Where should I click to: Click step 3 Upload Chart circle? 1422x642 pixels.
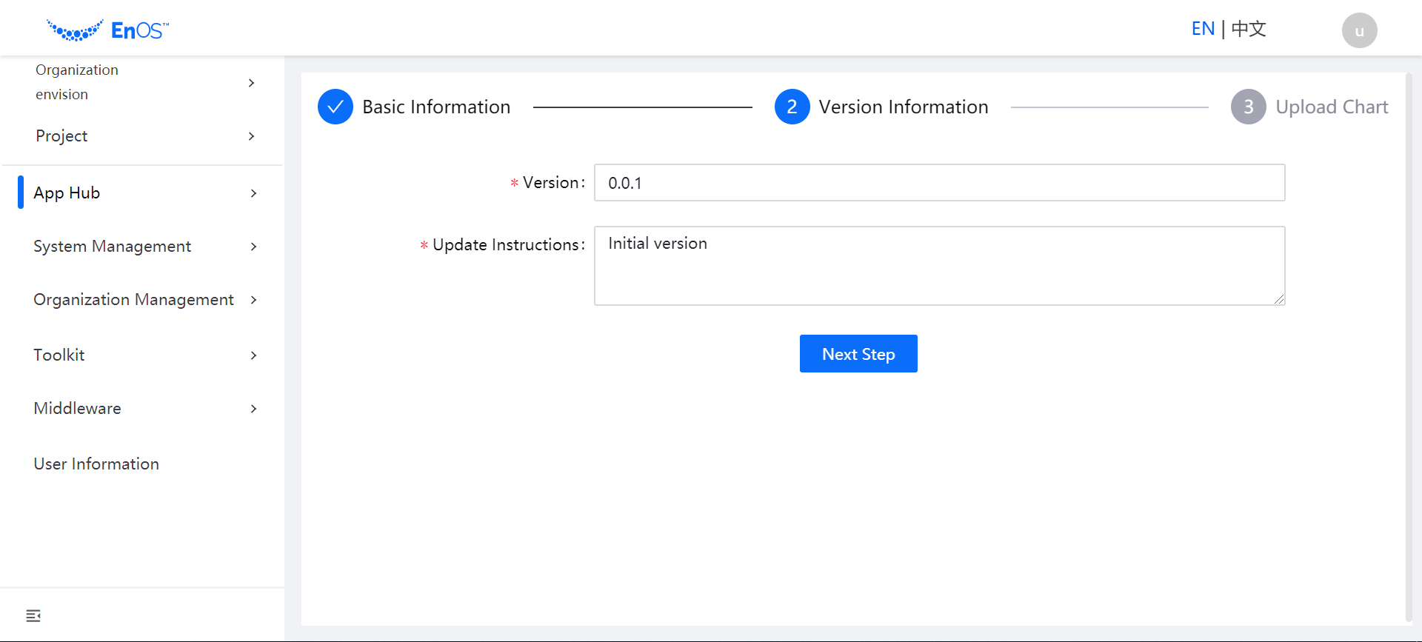click(x=1248, y=107)
